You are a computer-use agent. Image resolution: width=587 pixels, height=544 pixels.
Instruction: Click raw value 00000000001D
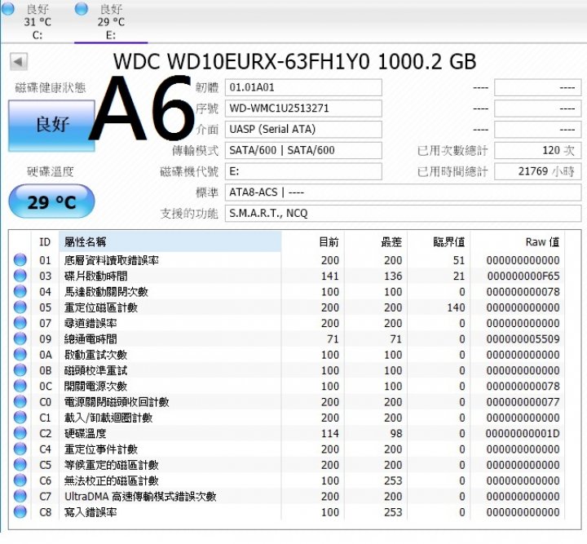pyautogui.click(x=523, y=433)
